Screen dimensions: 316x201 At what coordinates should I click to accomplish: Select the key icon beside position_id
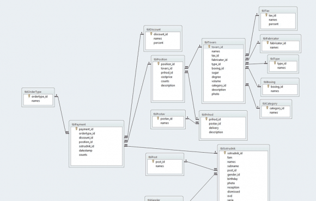(158, 64)
